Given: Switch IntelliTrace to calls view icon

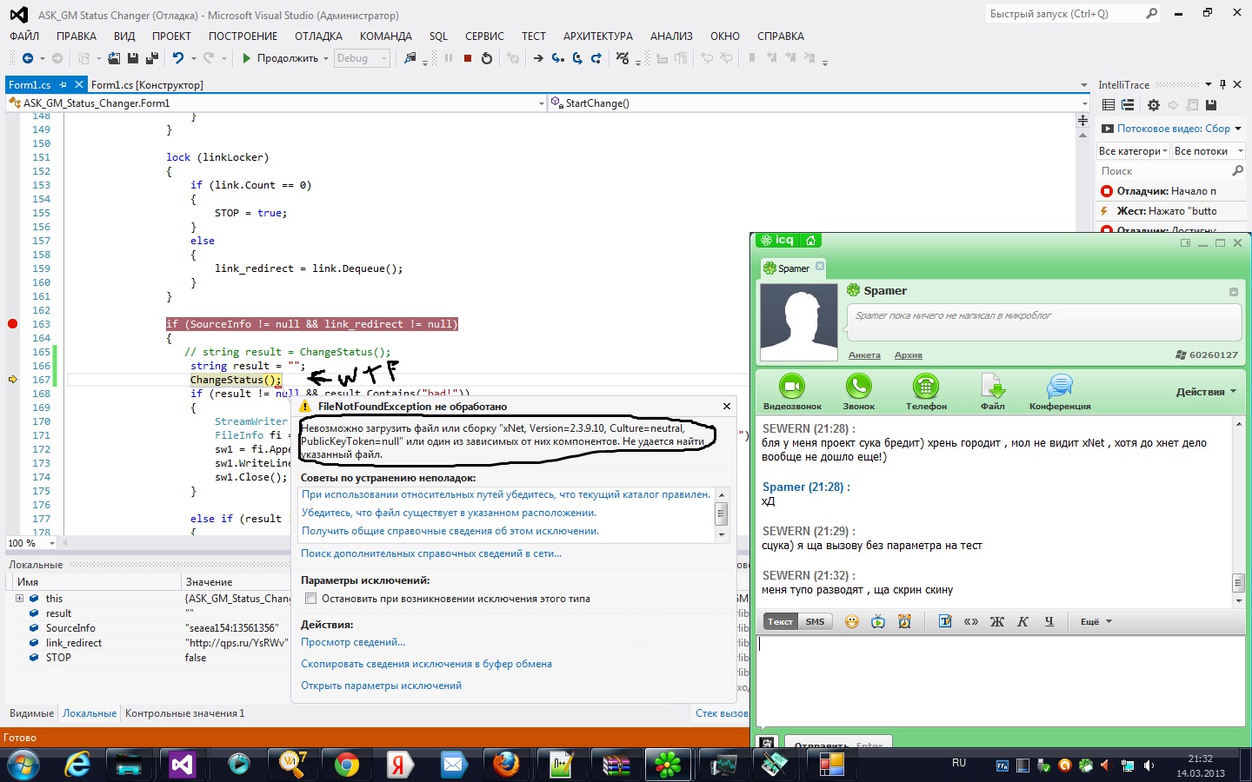Looking at the screenshot, I should click(1128, 105).
